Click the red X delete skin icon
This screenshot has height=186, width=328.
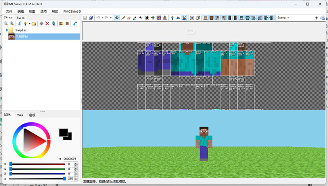coord(47,24)
